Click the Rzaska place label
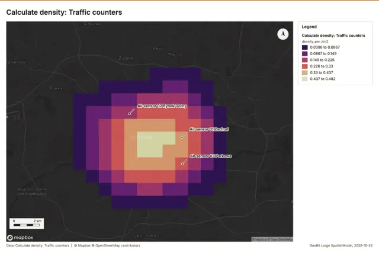The image size is (379, 253). (x=56, y=88)
